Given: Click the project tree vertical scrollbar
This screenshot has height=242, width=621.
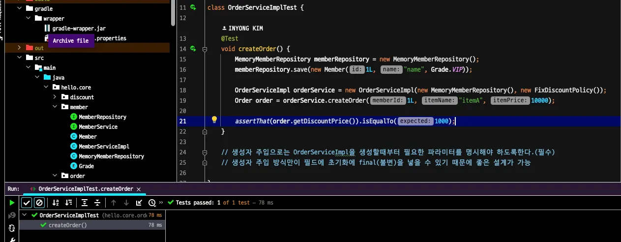Looking at the screenshot, I should (x=173, y=13).
